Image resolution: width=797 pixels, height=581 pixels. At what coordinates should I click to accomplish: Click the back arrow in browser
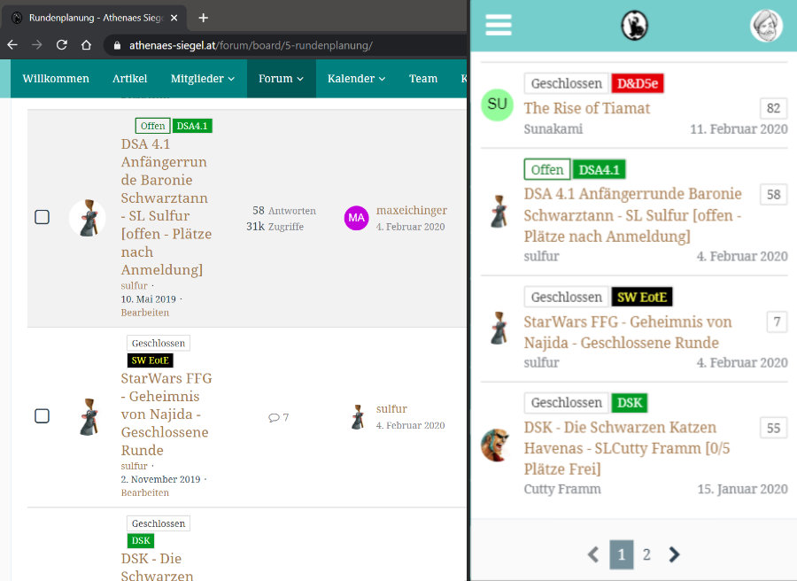[x=12, y=44]
